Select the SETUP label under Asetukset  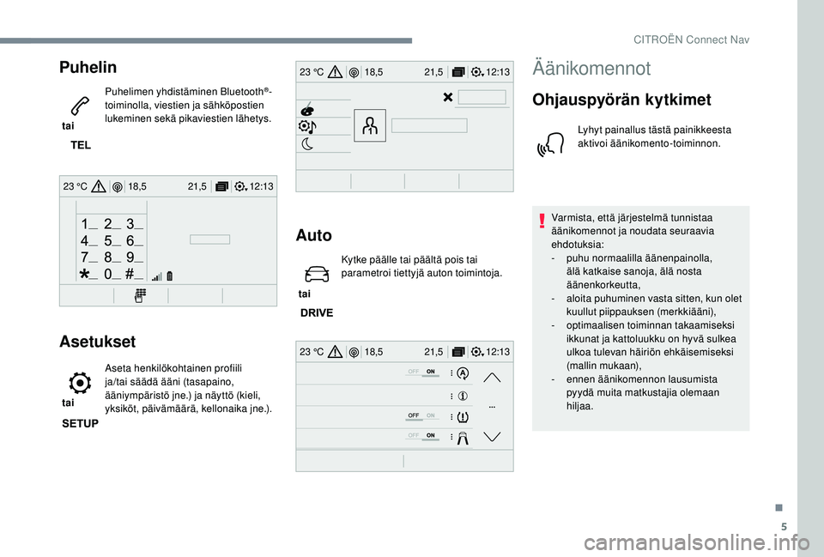[x=81, y=423]
